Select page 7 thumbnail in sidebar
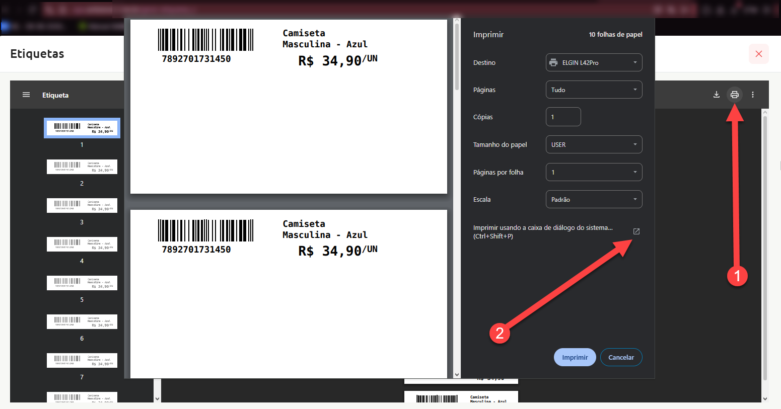 click(x=82, y=360)
